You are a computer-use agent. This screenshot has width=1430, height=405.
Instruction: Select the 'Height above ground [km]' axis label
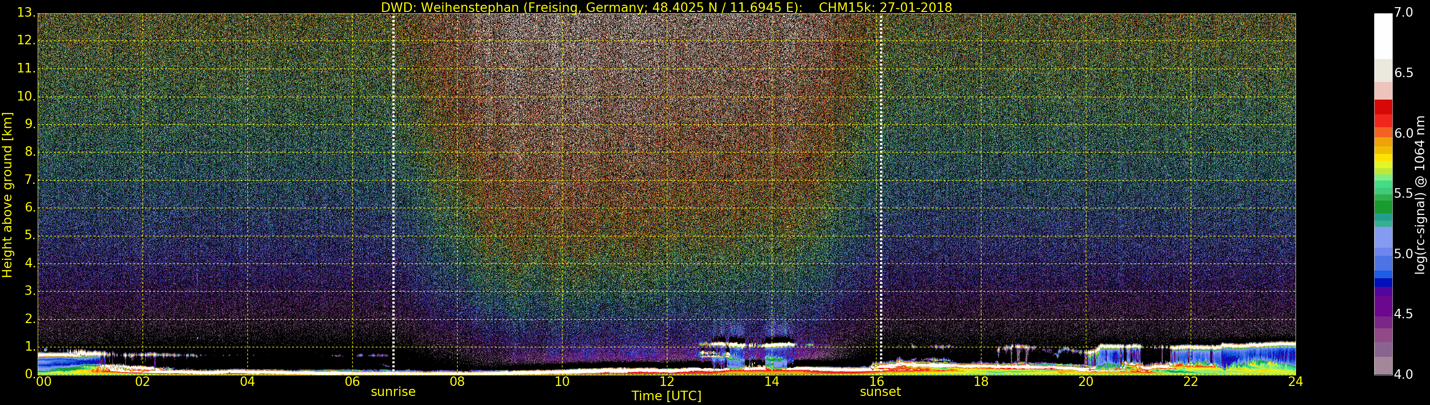tap(7, 195)
